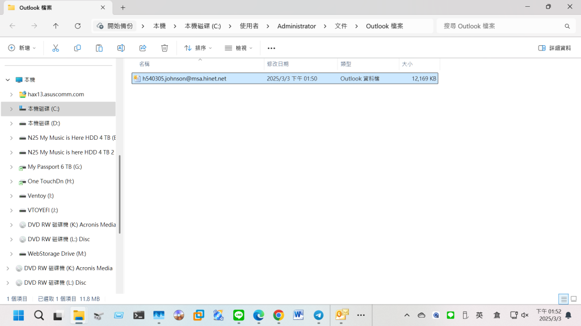
Task: Click the Refresh icon beside address bar
Action: point(78,26)
